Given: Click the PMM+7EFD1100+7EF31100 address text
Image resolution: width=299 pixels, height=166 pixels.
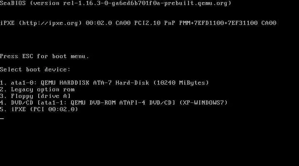Looking at the screenshot, I should tap(218, 23).
